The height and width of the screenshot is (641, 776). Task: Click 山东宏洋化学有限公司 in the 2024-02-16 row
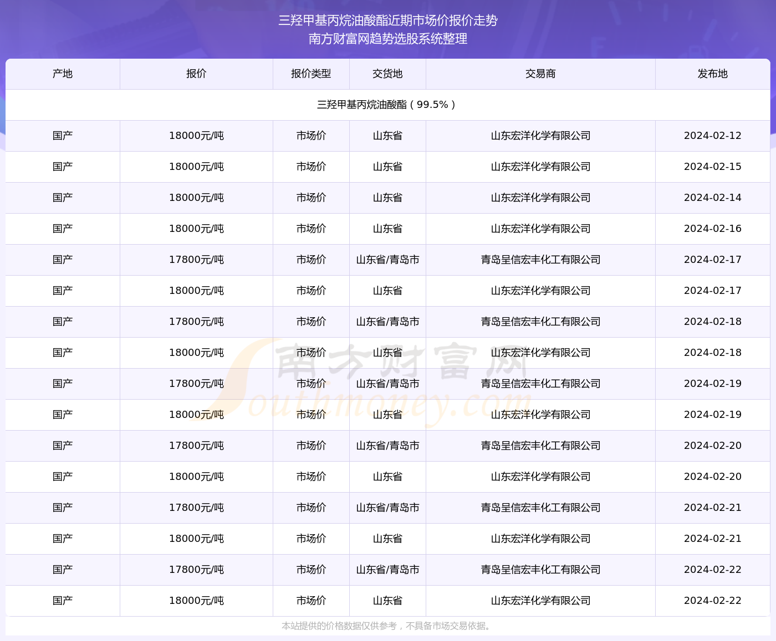point(540,229)
